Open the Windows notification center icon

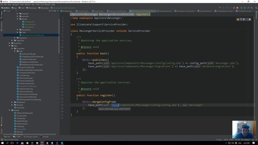254,143
